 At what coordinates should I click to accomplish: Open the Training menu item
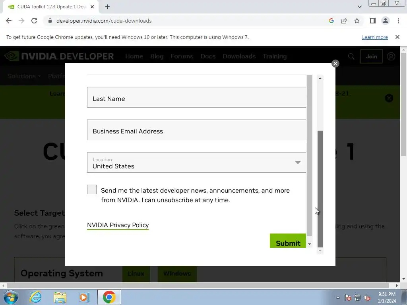[275, 56]
